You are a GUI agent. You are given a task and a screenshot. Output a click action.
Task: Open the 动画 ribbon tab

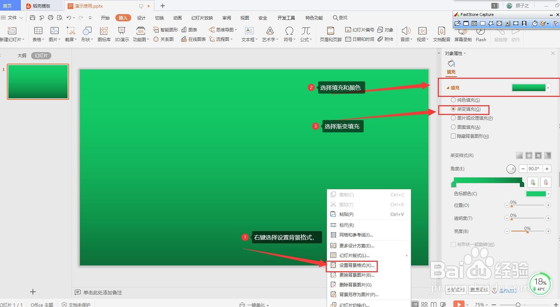(178, 18)
